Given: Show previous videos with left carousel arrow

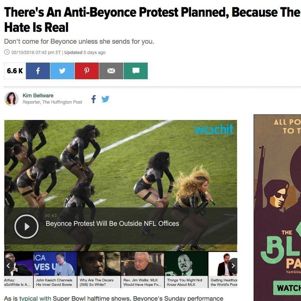Looking at the screenshot, I should tap(8, 266).
